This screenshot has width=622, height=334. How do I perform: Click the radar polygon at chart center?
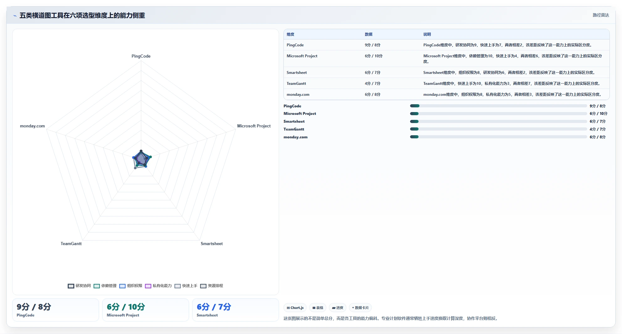[141, 159]
